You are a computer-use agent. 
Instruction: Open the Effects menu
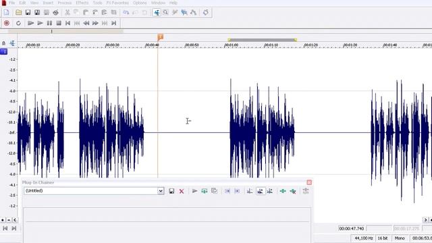(x=82, y=3)
